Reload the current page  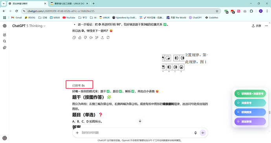click(x=16, y=11)
